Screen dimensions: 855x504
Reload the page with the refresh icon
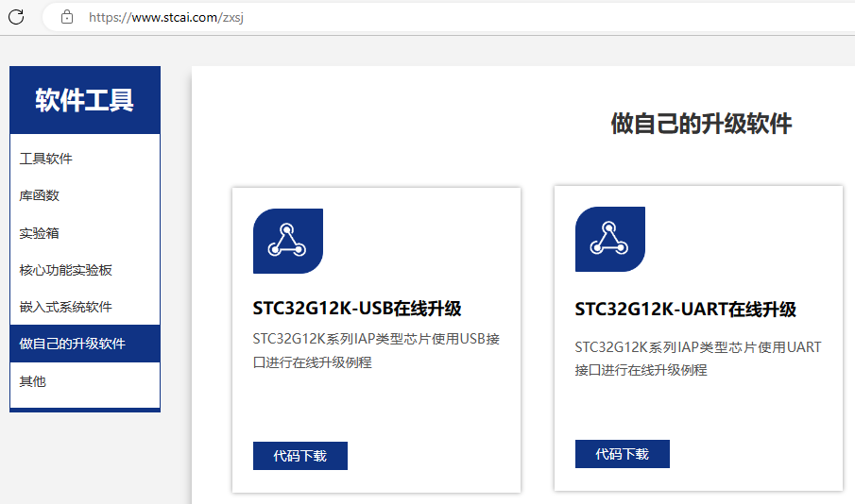(x=16, y=17)
